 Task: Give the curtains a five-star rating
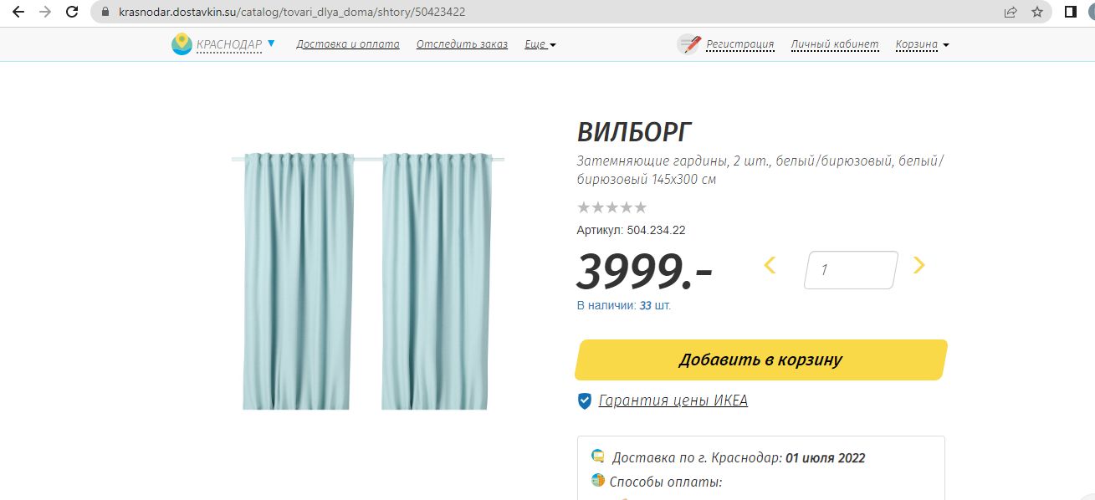coord(642,207)
